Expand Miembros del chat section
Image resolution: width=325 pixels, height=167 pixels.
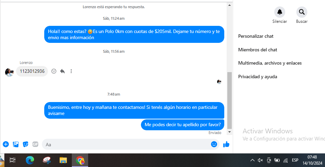click(x=258, y=50)
